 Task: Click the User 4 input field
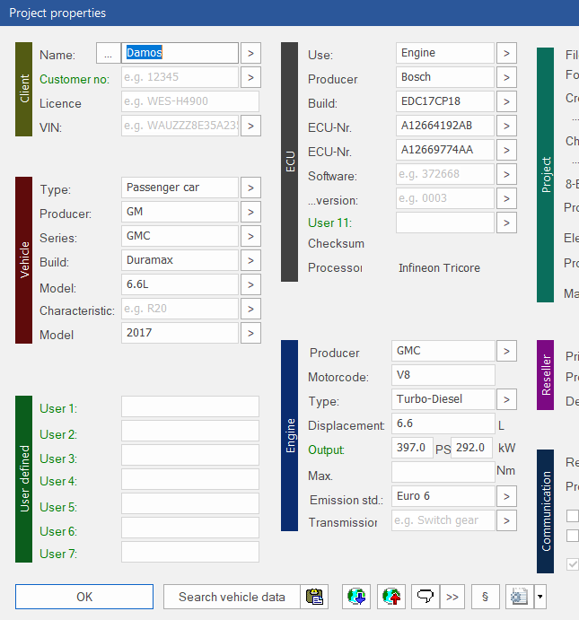(x=190, y=479)
